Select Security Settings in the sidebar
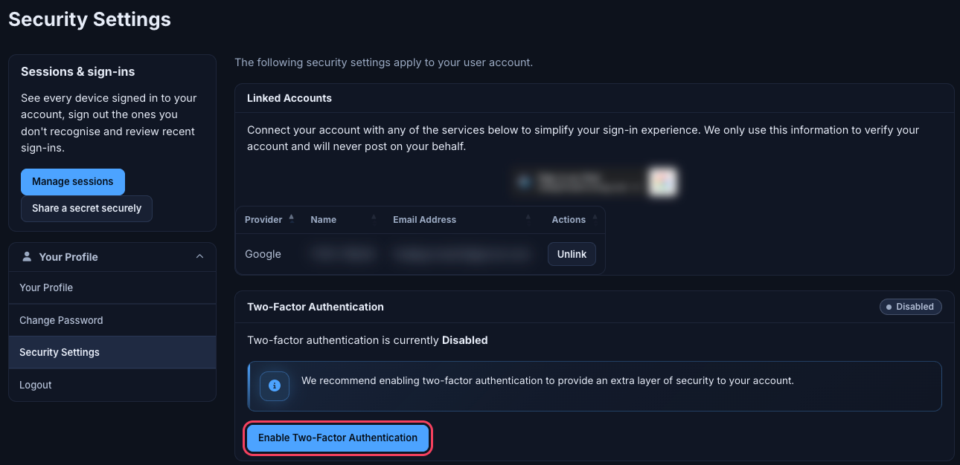This screenshot has width=960, height=465. click(112, 352)
